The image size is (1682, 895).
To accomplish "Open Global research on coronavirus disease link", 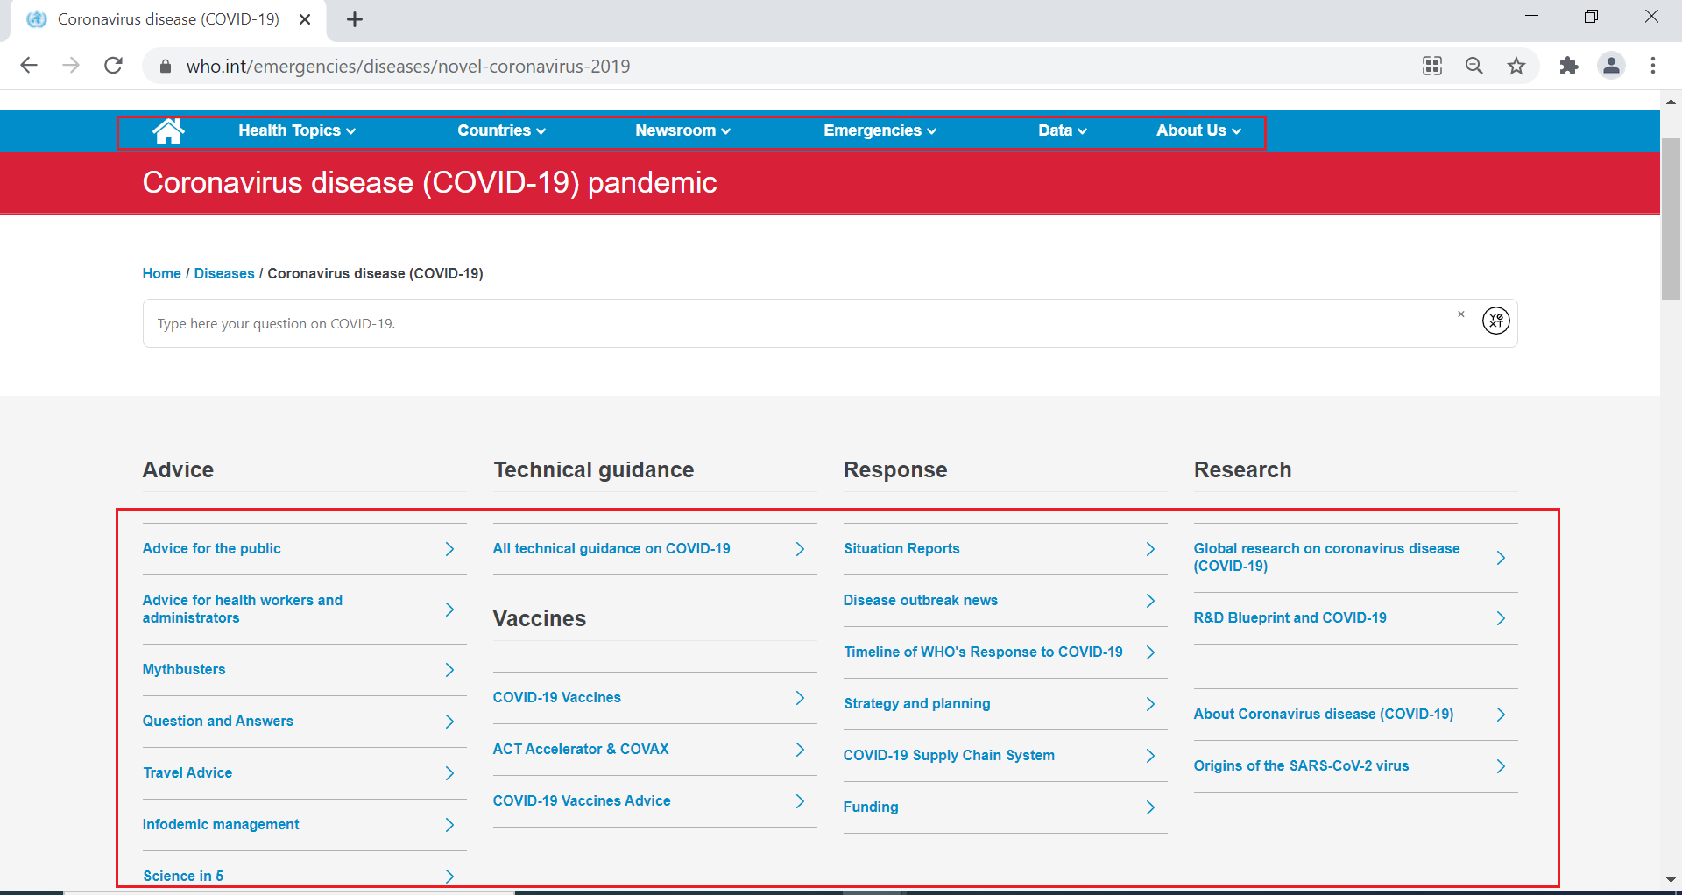I will click(1326, 557).
